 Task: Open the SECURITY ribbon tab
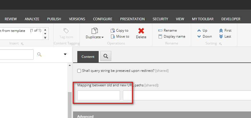(160, 19)
